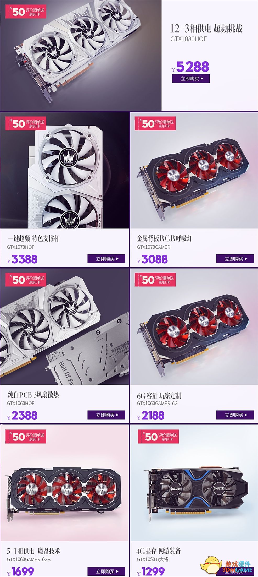Click buy now for GTX1060GAMER 6GB at 1699
Viewport: 258px width, 577px height.
[x=106, y=571]
